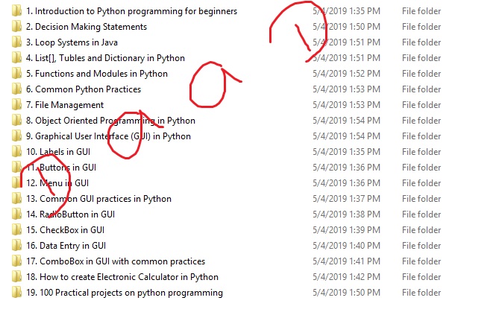
Task: Click date '5/4/2019 1:38 PM' of RadioButton row
Action: (347, 214)
